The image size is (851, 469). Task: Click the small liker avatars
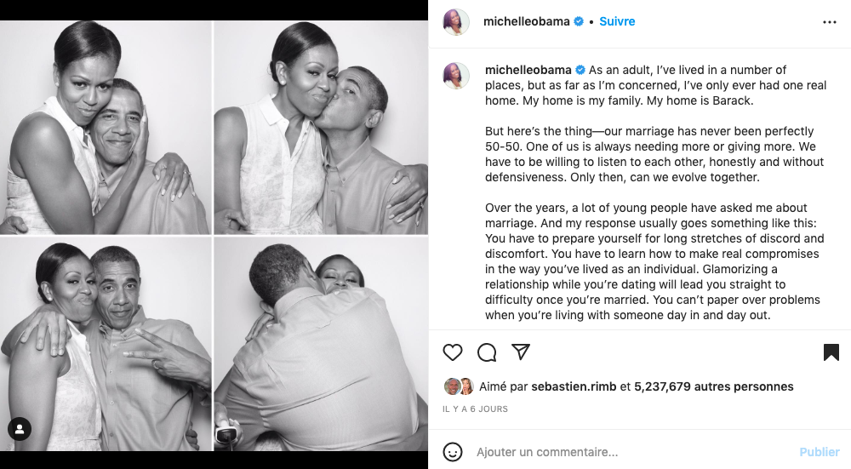click(460, 386)
